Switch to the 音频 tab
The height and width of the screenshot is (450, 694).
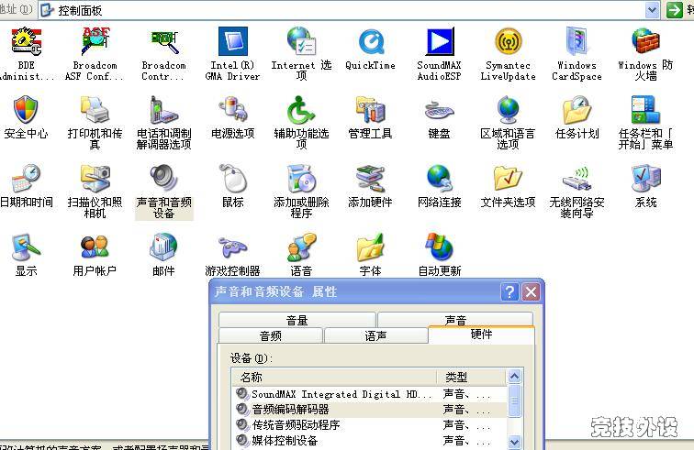271,335
